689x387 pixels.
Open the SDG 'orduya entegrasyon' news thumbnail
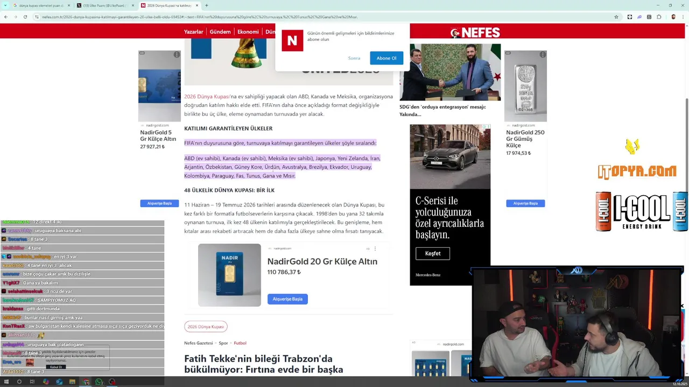point(450,72)
